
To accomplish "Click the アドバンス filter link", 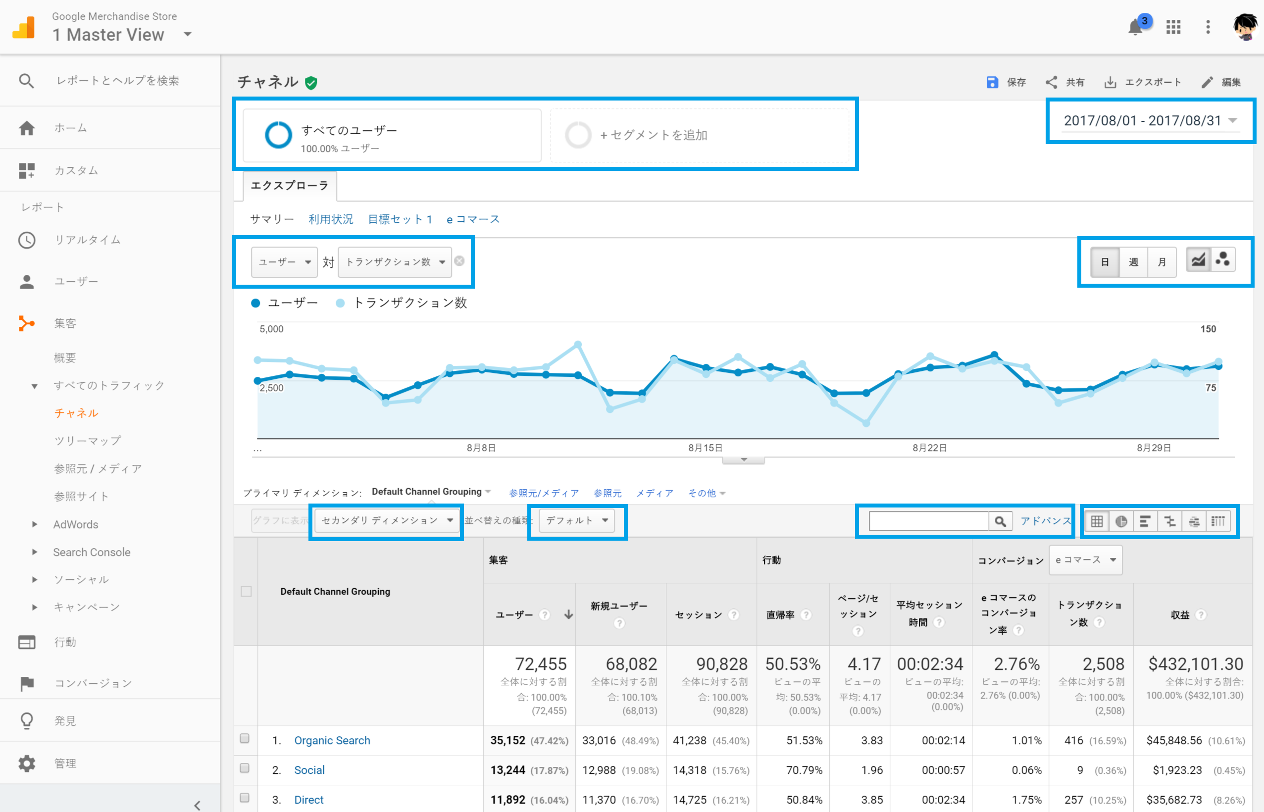I will (x=1046, y=521).
